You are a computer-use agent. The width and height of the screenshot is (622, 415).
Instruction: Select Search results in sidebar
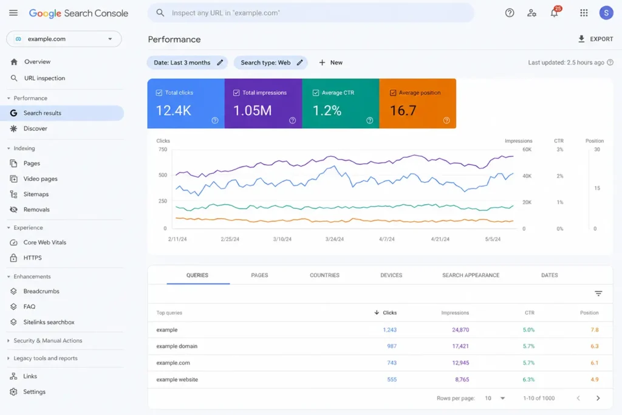tap(62, 113)
